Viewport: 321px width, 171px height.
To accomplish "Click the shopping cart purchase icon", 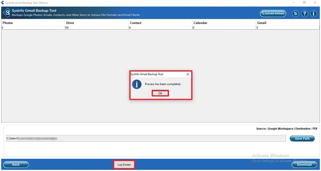I will click(296, 14).
